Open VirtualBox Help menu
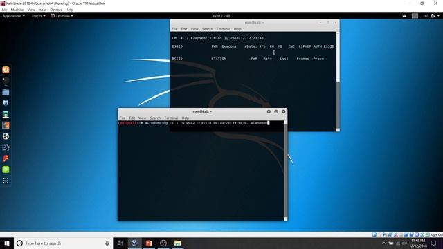 click(69, 10)
